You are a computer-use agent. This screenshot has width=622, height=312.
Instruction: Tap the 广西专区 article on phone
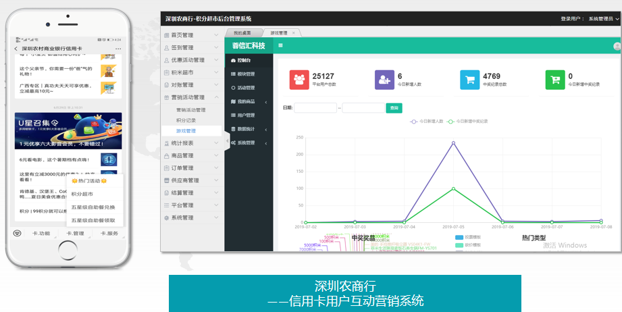tap(68, 88)
